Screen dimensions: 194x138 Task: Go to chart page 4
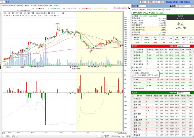(x=10, y=136)
